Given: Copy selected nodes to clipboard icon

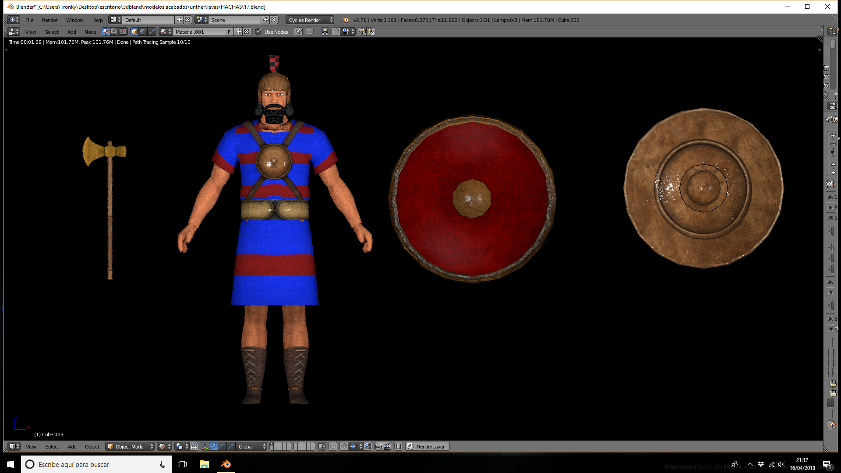Looking at the screenshot, I should pos(362,32).
